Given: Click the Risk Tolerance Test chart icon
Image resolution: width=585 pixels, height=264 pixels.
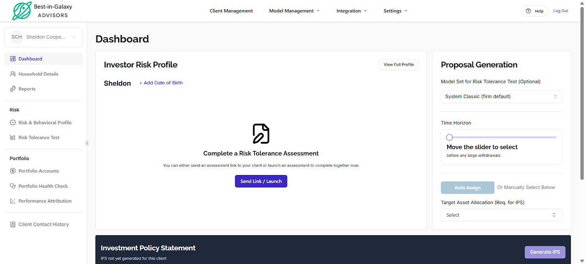Looking at the screenshot, I should [13, 137].
